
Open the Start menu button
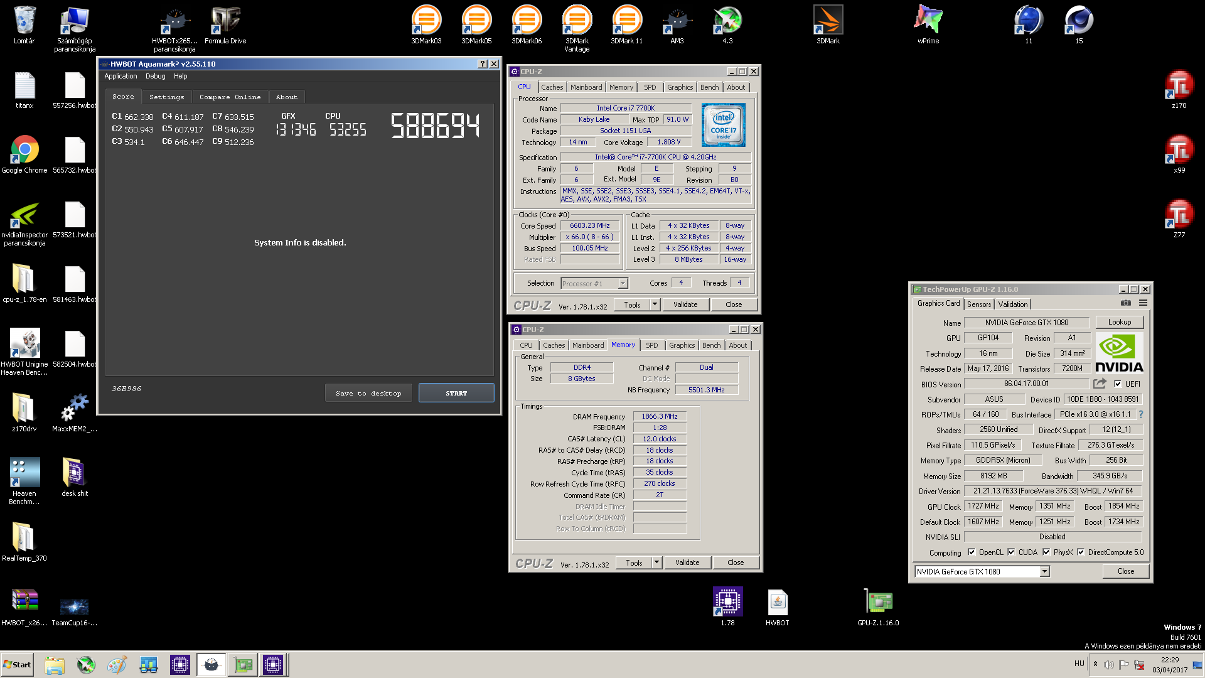point(17,665)
